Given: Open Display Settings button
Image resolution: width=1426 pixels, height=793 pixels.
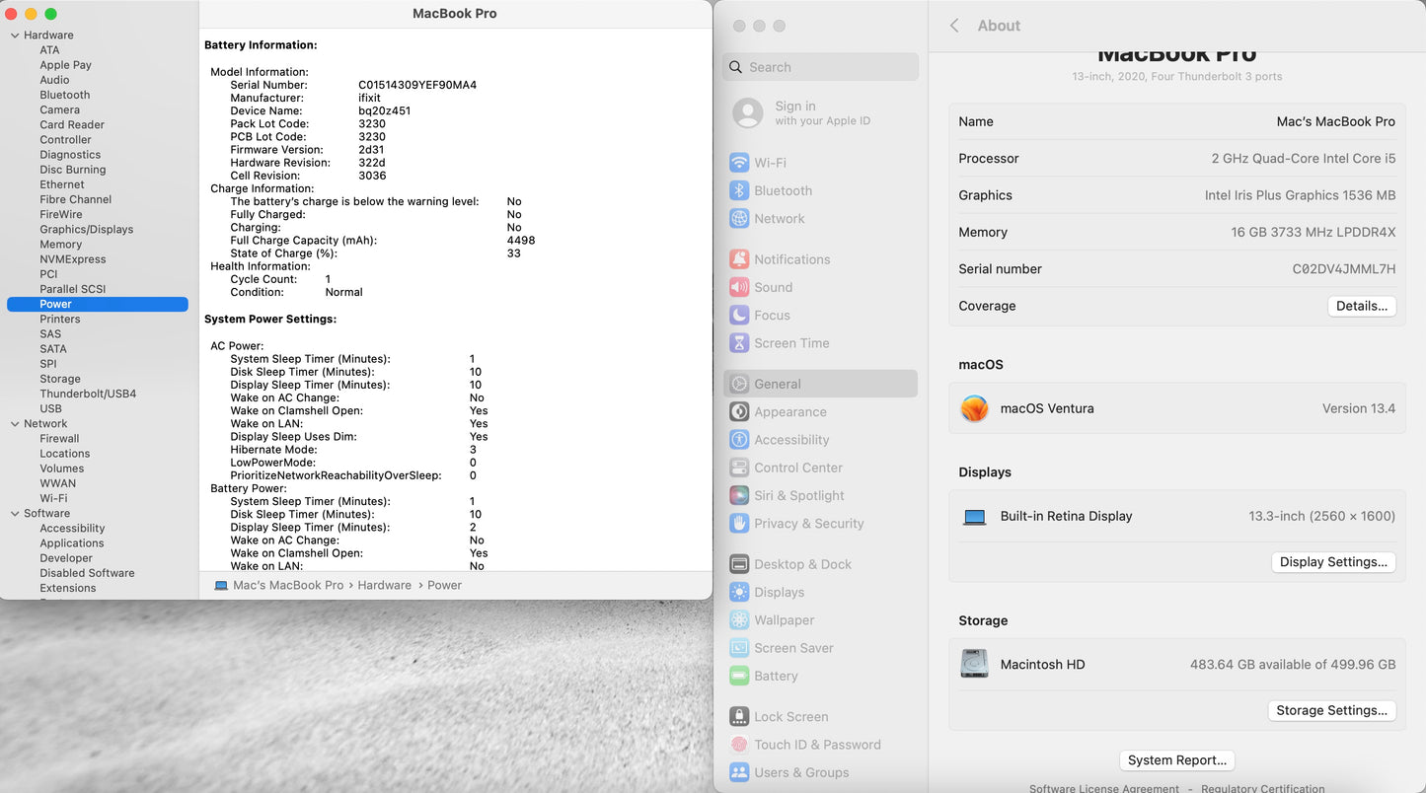Looking at the screenshot, I should [x=1332, y=562].
